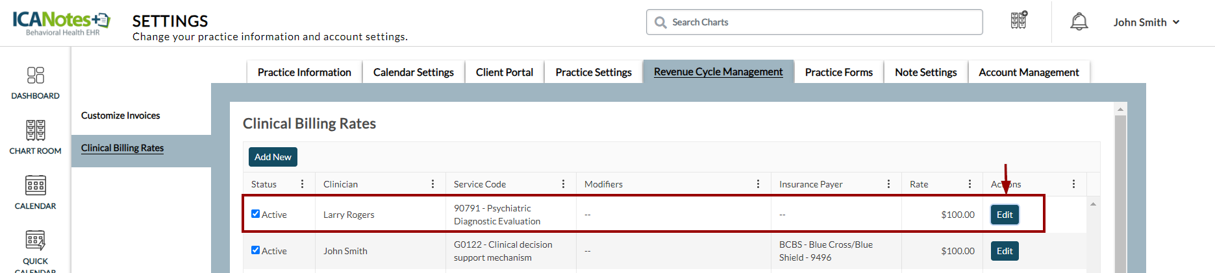The height and width of the screenshot is (273, 1215).
Task: Go to Chart Room in sidebar
Action: click(x=36, y=137)
